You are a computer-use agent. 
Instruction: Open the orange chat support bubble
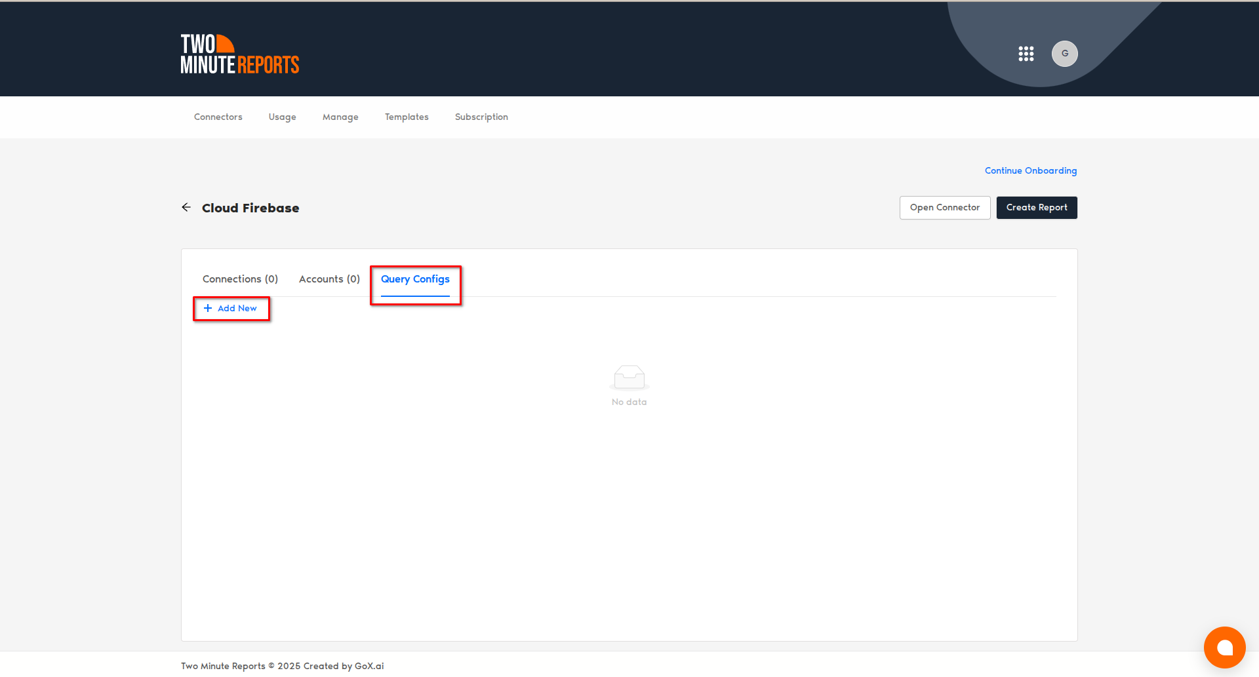tap(1224, 648)
